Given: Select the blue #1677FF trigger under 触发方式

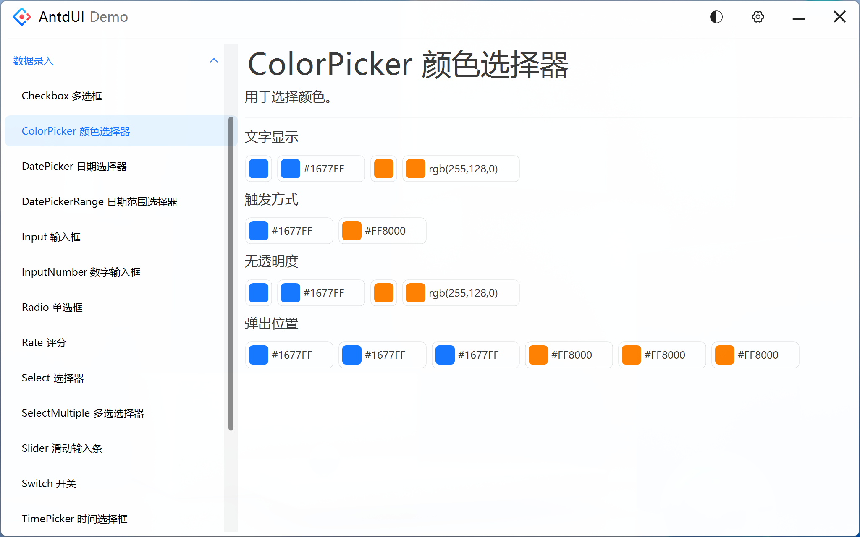Looking at the screenshot, I should point(289,230).
